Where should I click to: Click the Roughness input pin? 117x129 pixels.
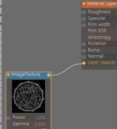84,12
